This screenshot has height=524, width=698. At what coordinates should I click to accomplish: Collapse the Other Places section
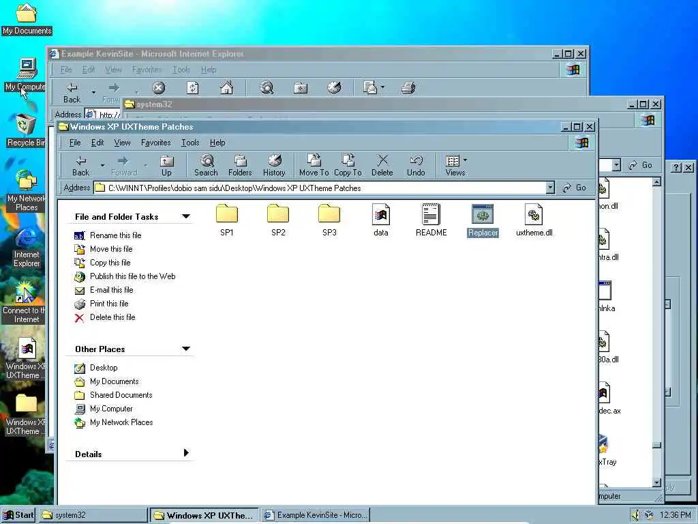pyautogui.click(x=186, y=349)
